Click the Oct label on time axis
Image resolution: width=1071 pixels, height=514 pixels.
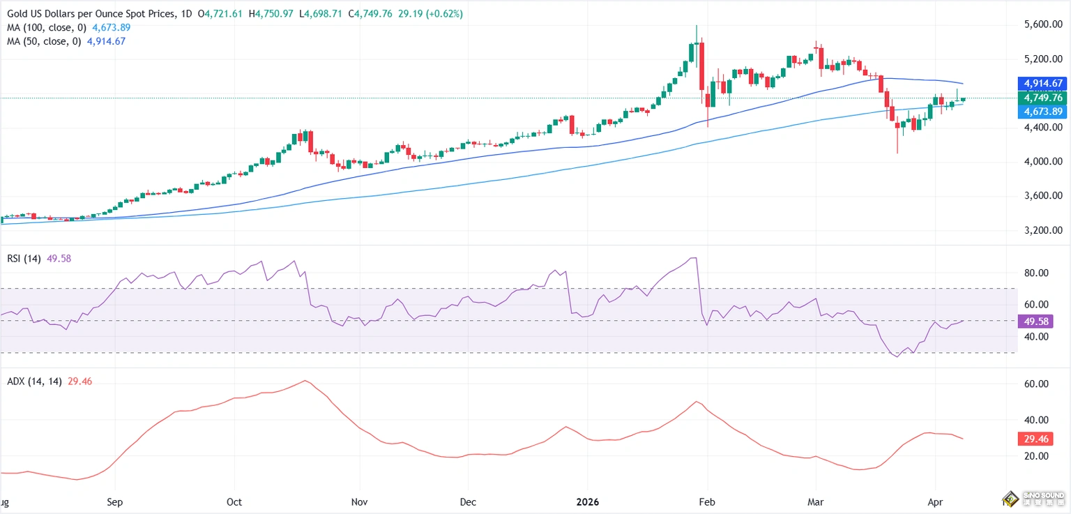(235, 501)
